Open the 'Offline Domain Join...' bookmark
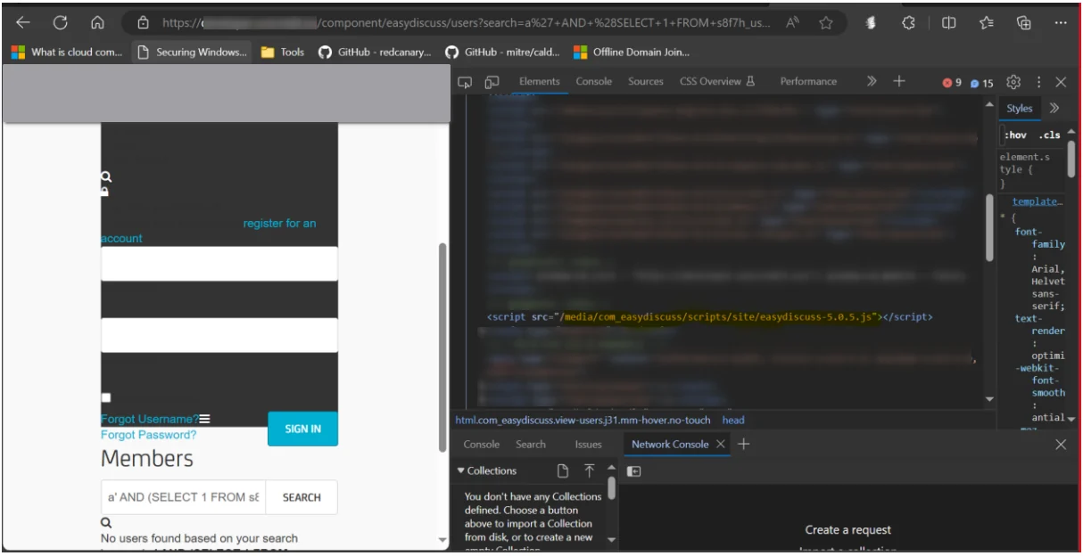Viewport: 1083px width, 556px height. pyautogui.click(x=632, y=52)
